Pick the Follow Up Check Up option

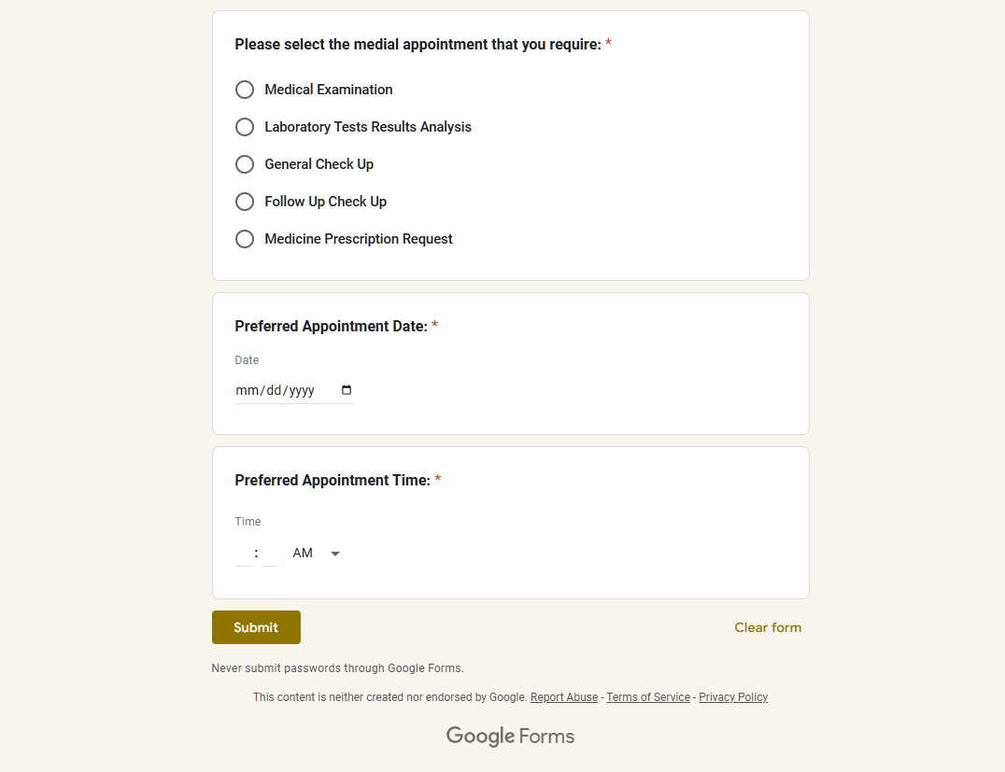(245, 202)
